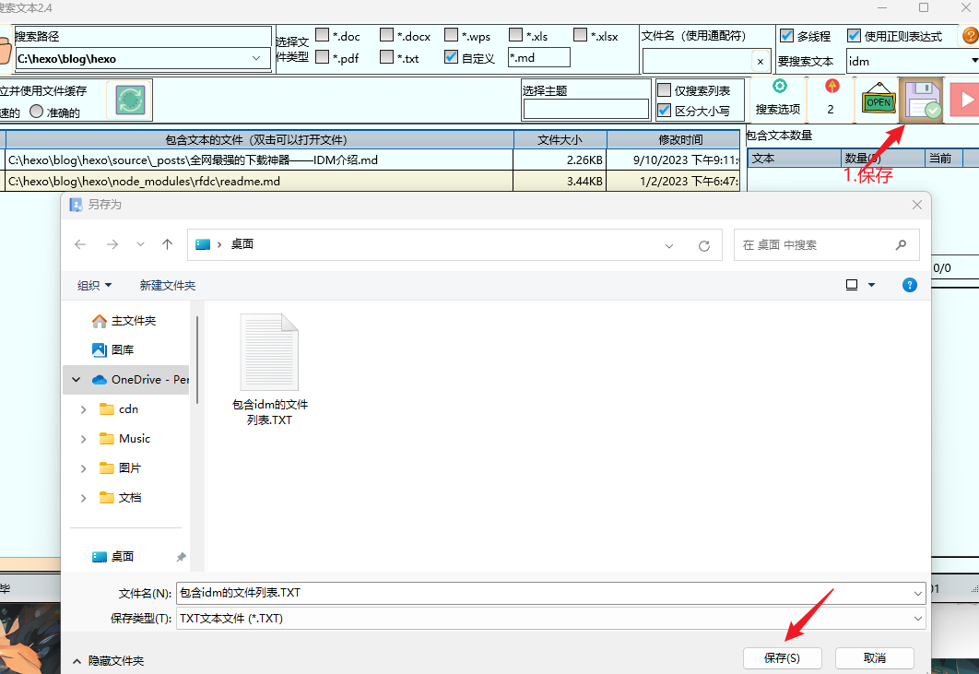
Task: Click the floppy disk save results icon
Action: [x=920, y=101]
